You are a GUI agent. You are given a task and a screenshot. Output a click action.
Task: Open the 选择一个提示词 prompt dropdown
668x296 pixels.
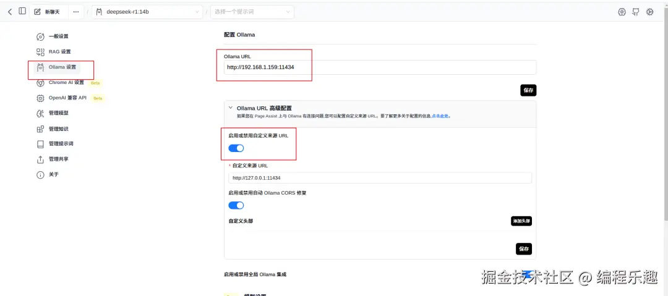pyautogui.click(x=252, y=12)
